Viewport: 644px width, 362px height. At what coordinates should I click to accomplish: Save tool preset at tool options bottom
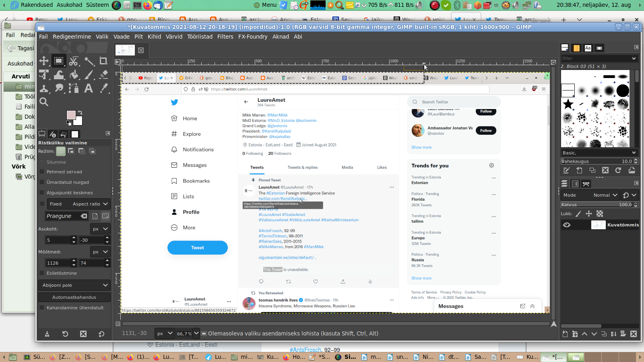[47, 334]
